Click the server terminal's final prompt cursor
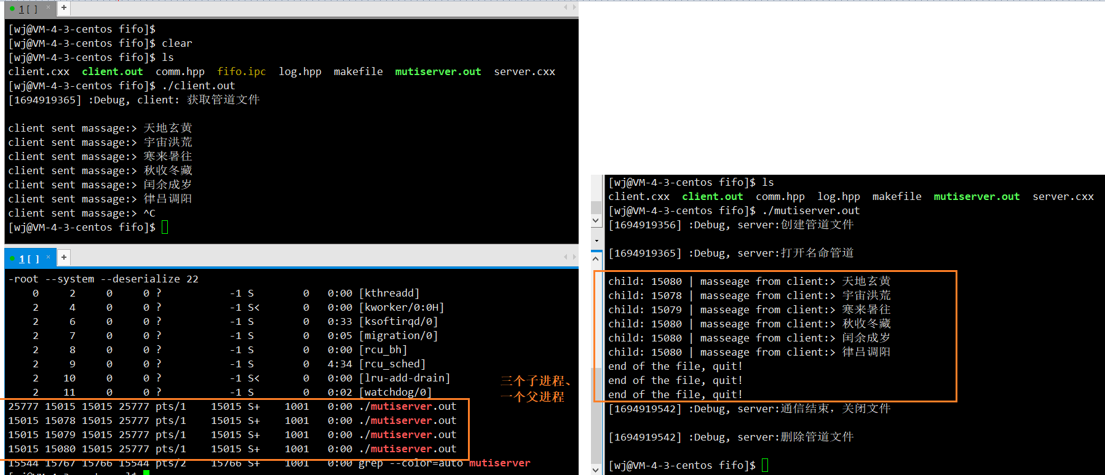1105x475 pixels. (x=765, y=465)
